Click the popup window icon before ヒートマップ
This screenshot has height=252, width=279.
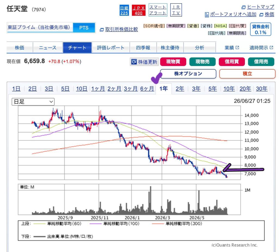click(243, 7)
